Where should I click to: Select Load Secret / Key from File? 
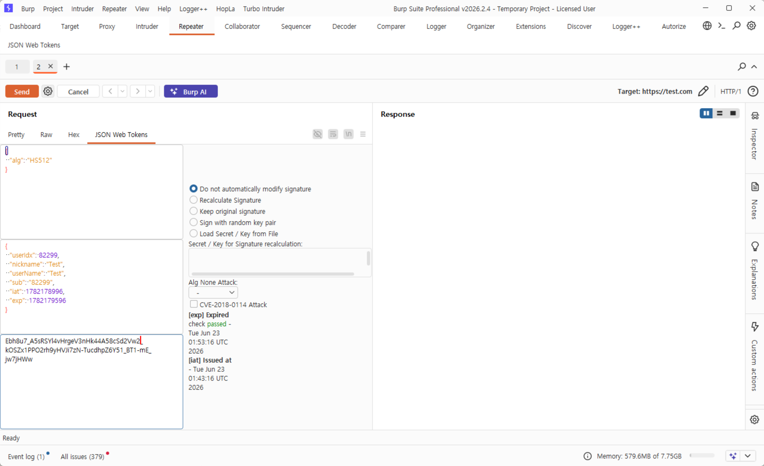coord(193,234)
